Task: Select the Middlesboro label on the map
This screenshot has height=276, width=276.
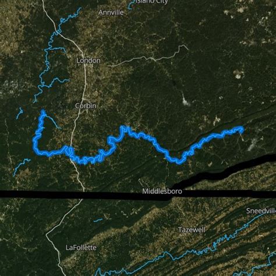Action: pyautogui.click(x=162, y=192)
